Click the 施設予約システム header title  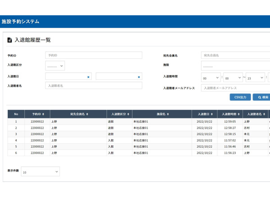point(20,21)
